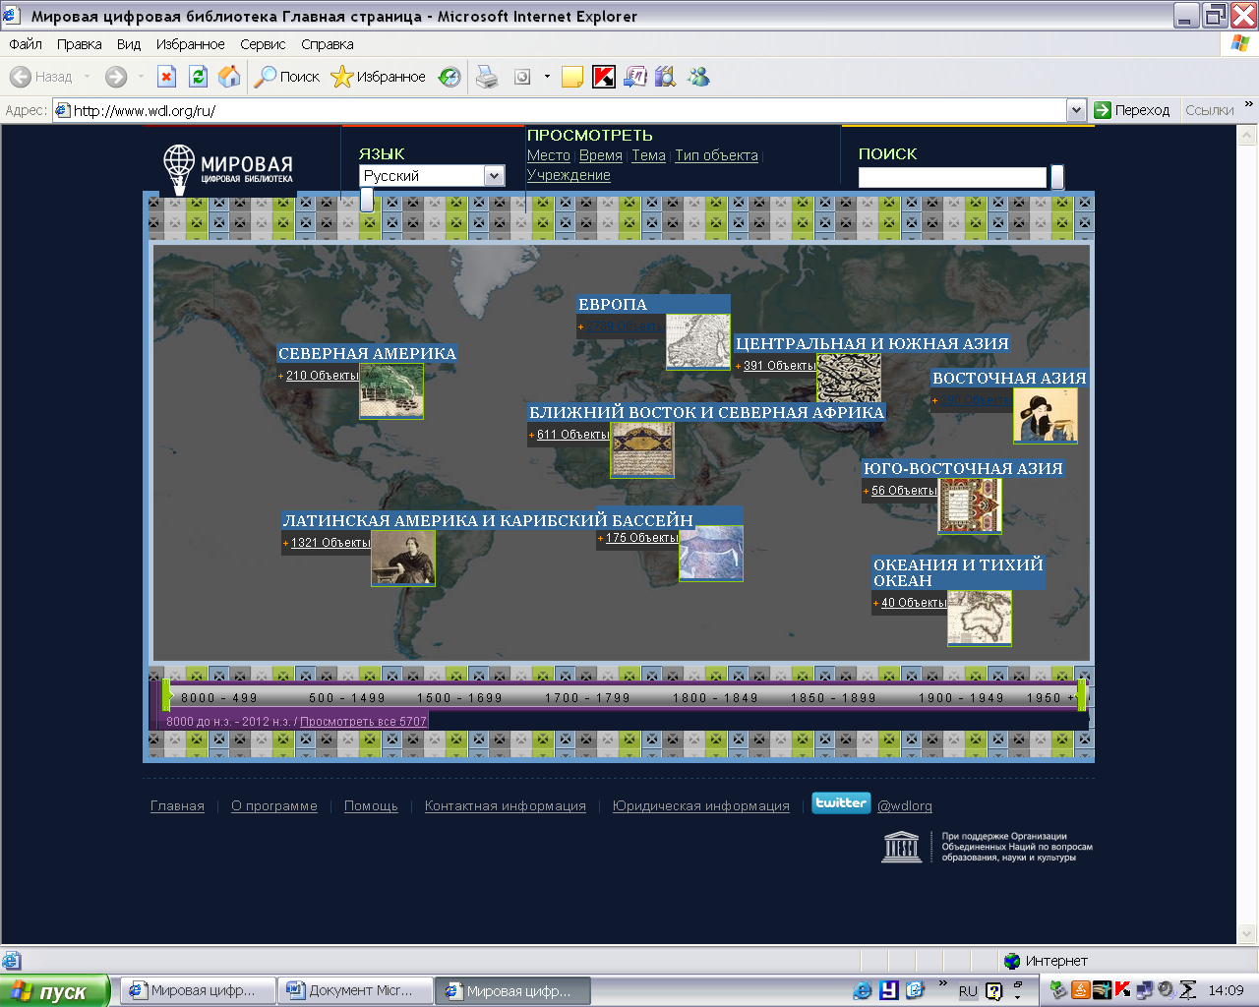This screenshot has height=1007, width=1259.
Task: Click the Европа map thumbnail
Action: (x=698, y=342)
